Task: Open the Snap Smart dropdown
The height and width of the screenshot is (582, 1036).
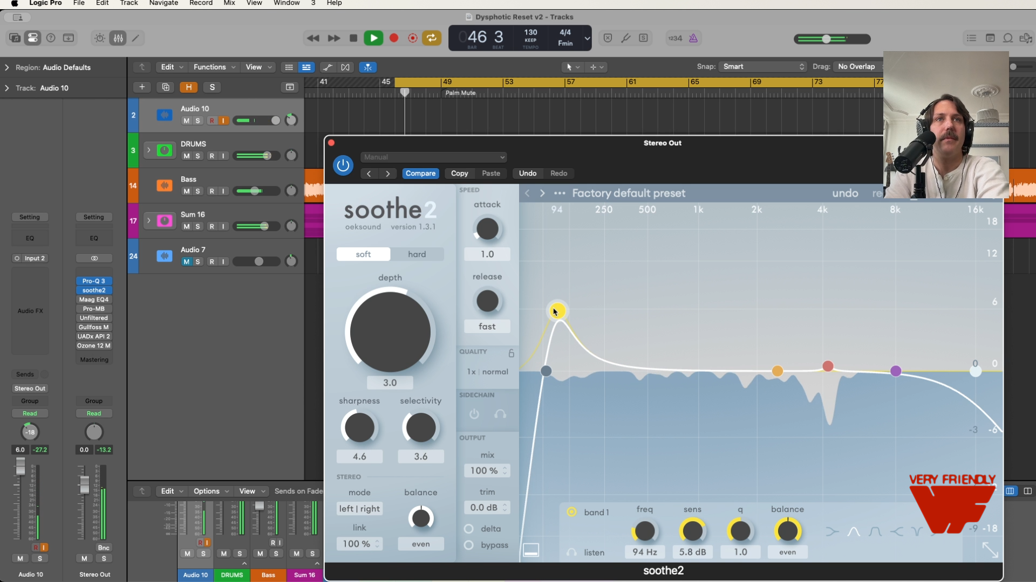Action: coord(763,67)
